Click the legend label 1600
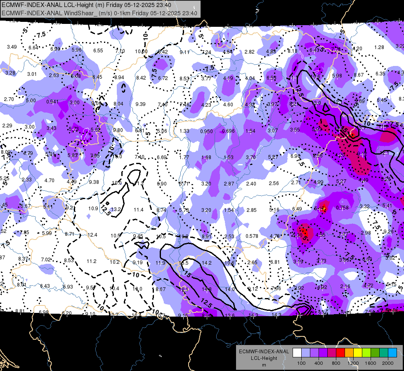Image resolution: width=404 pixels, height=371 pixels. coord(371,363)
